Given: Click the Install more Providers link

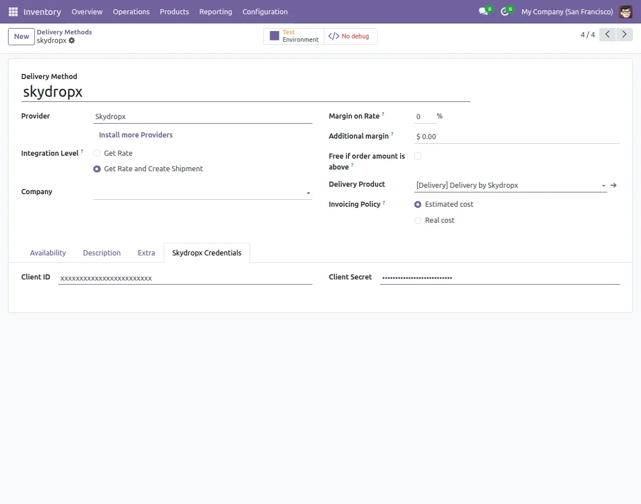Looking at the screenshot, I should 136,135.
